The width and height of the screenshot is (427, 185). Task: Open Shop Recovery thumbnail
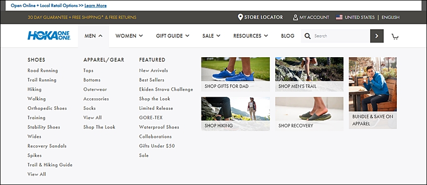(x=309, y=114)
